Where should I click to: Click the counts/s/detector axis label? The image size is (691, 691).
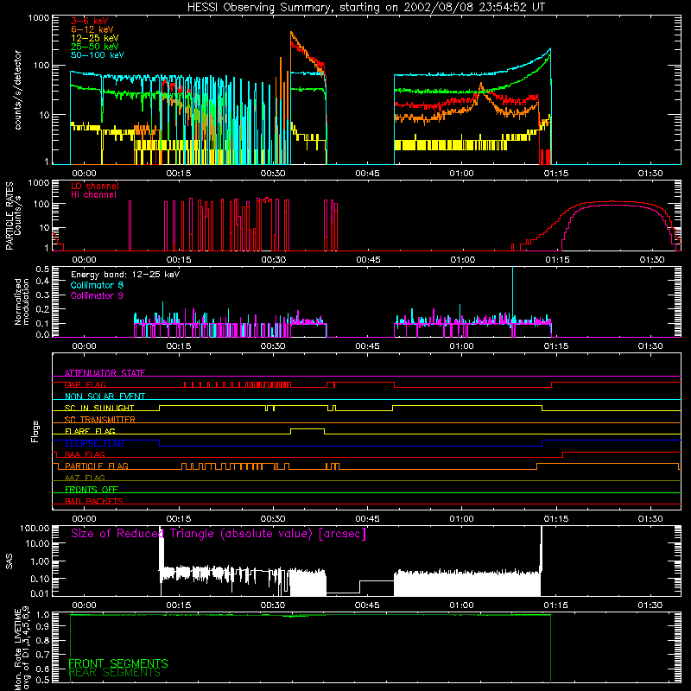[17, 90]
